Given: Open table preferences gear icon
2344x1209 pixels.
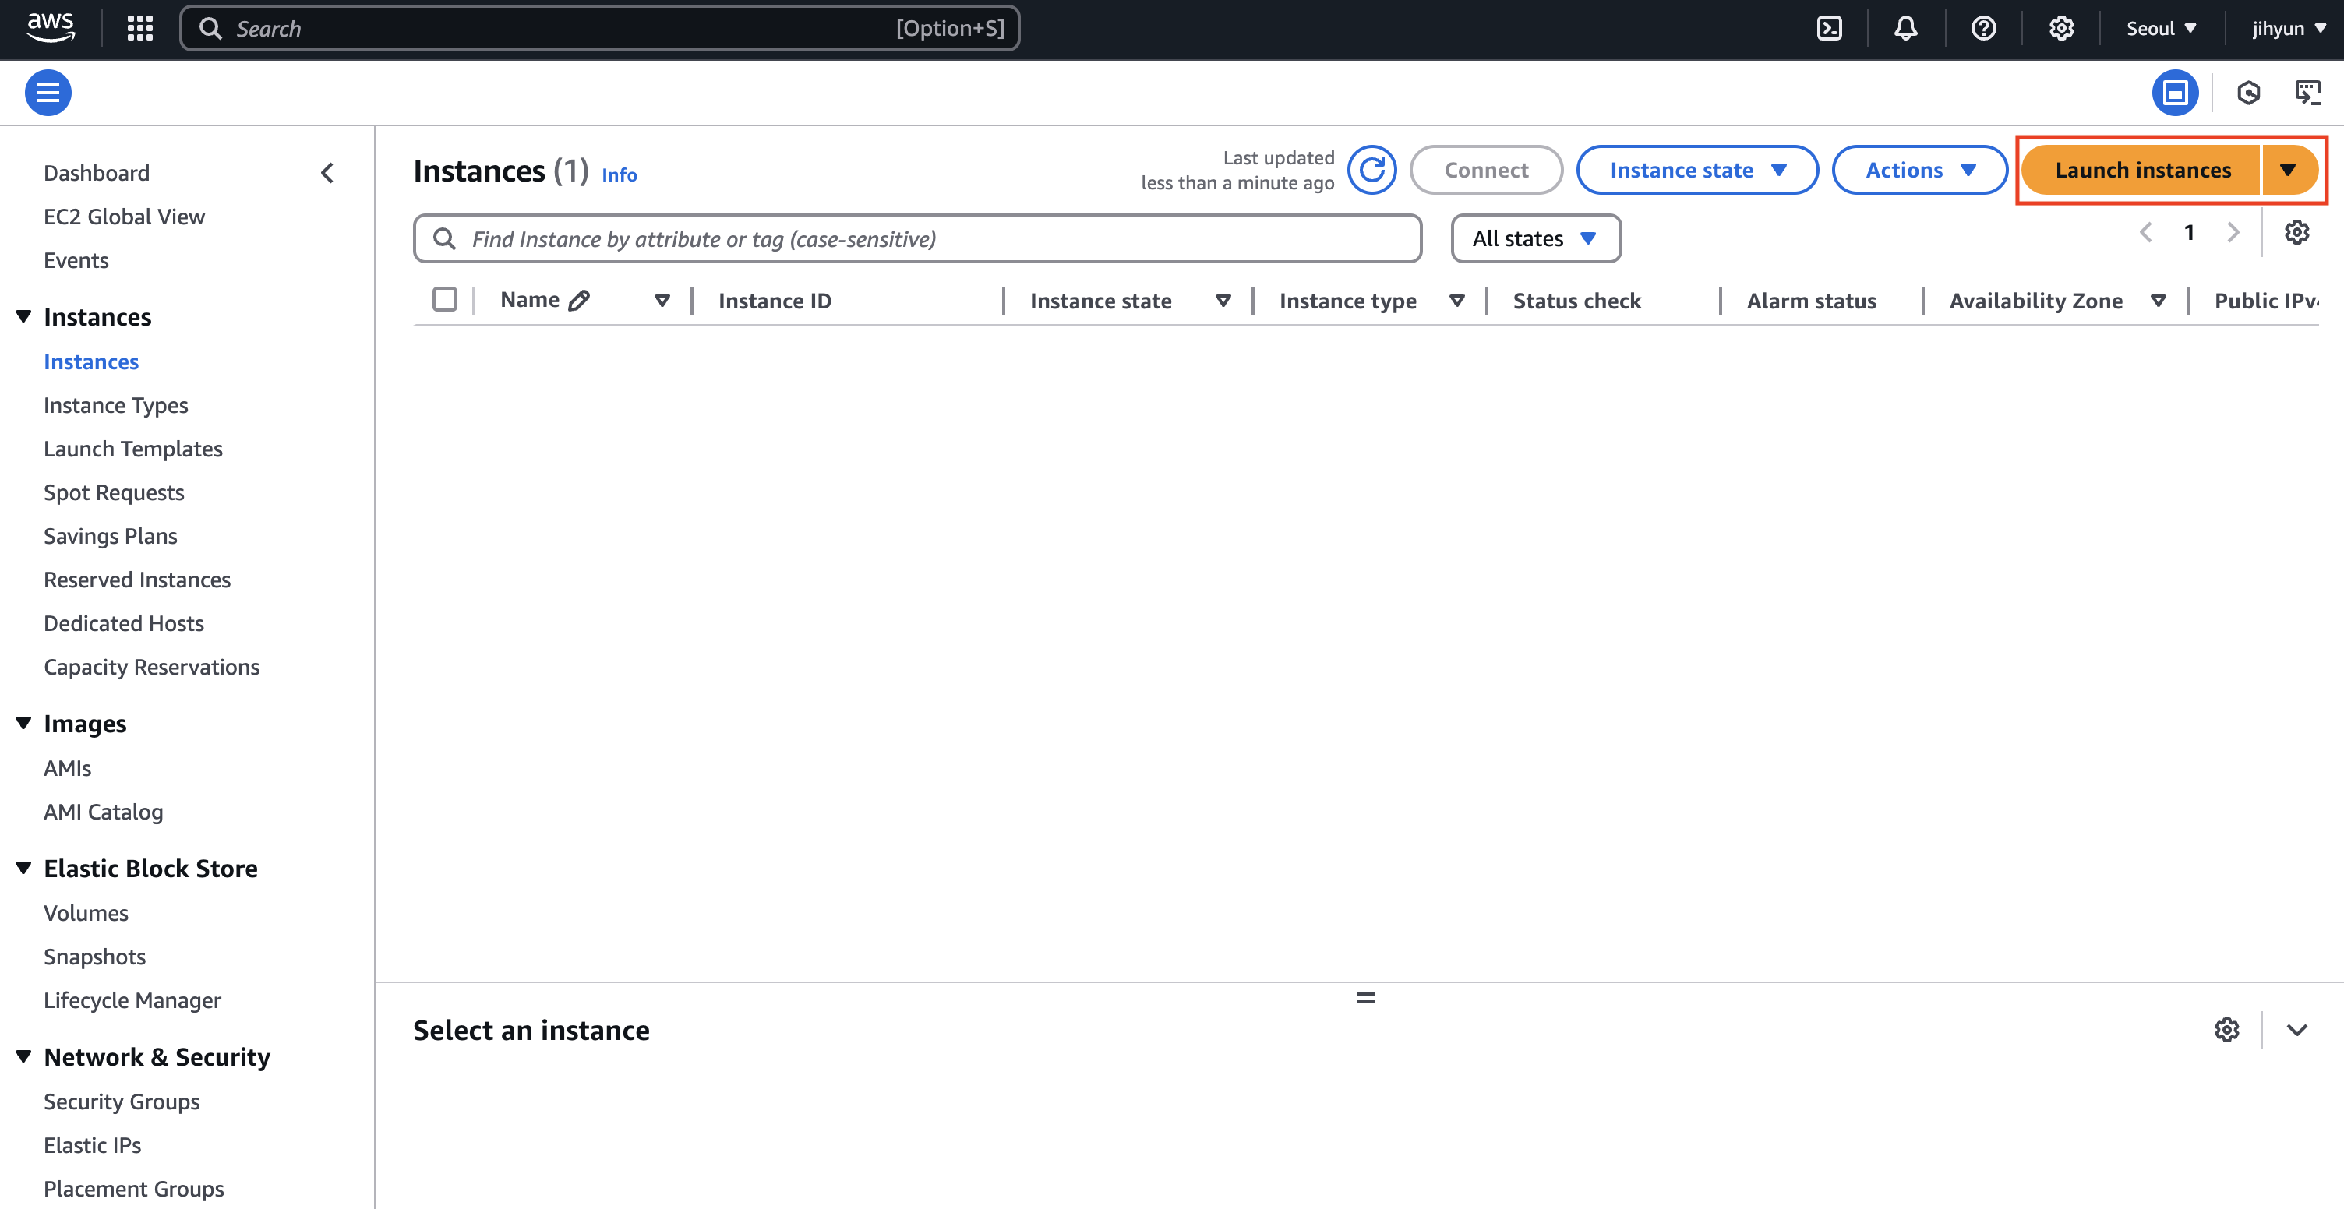Looking at the screenshot, I should pos(2296,233).
